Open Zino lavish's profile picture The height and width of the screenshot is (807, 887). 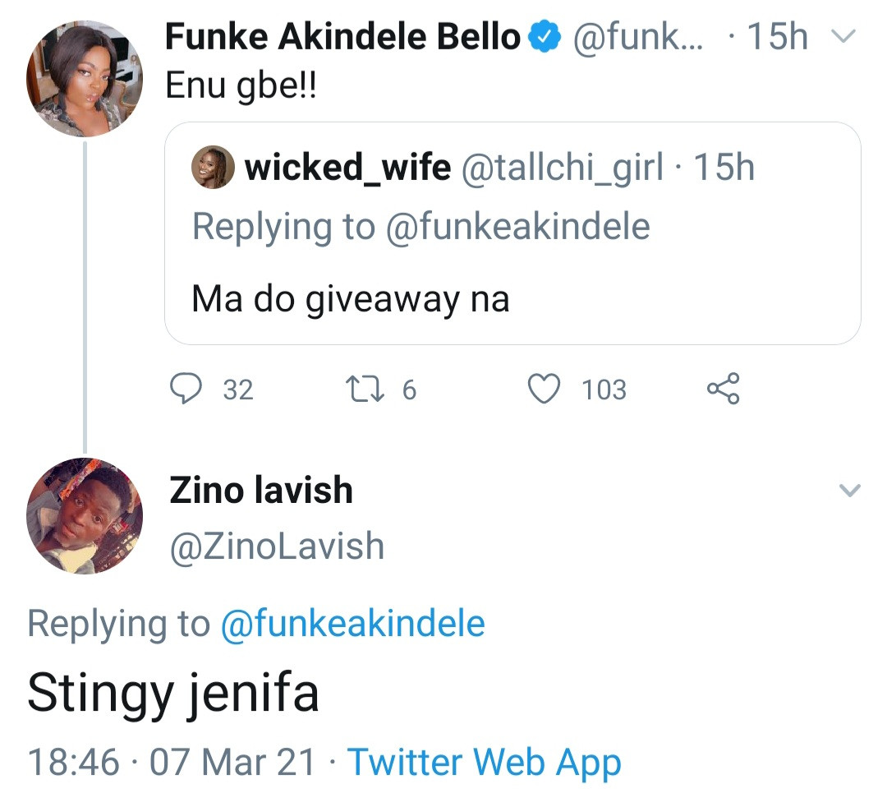(x=85, y=516)
